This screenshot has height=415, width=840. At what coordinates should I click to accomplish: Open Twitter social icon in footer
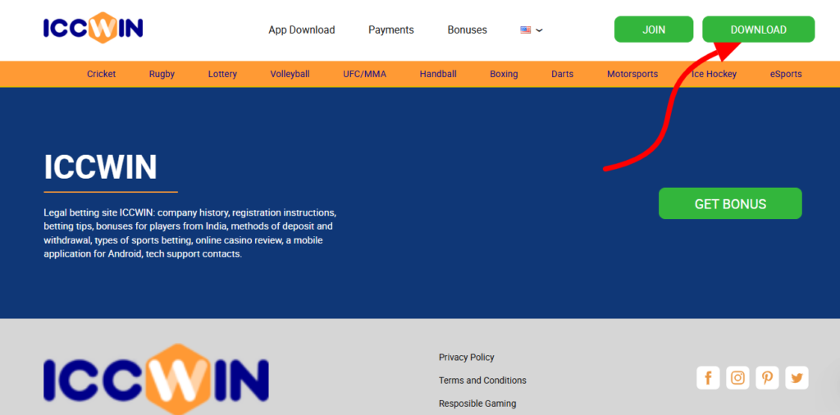797,378
